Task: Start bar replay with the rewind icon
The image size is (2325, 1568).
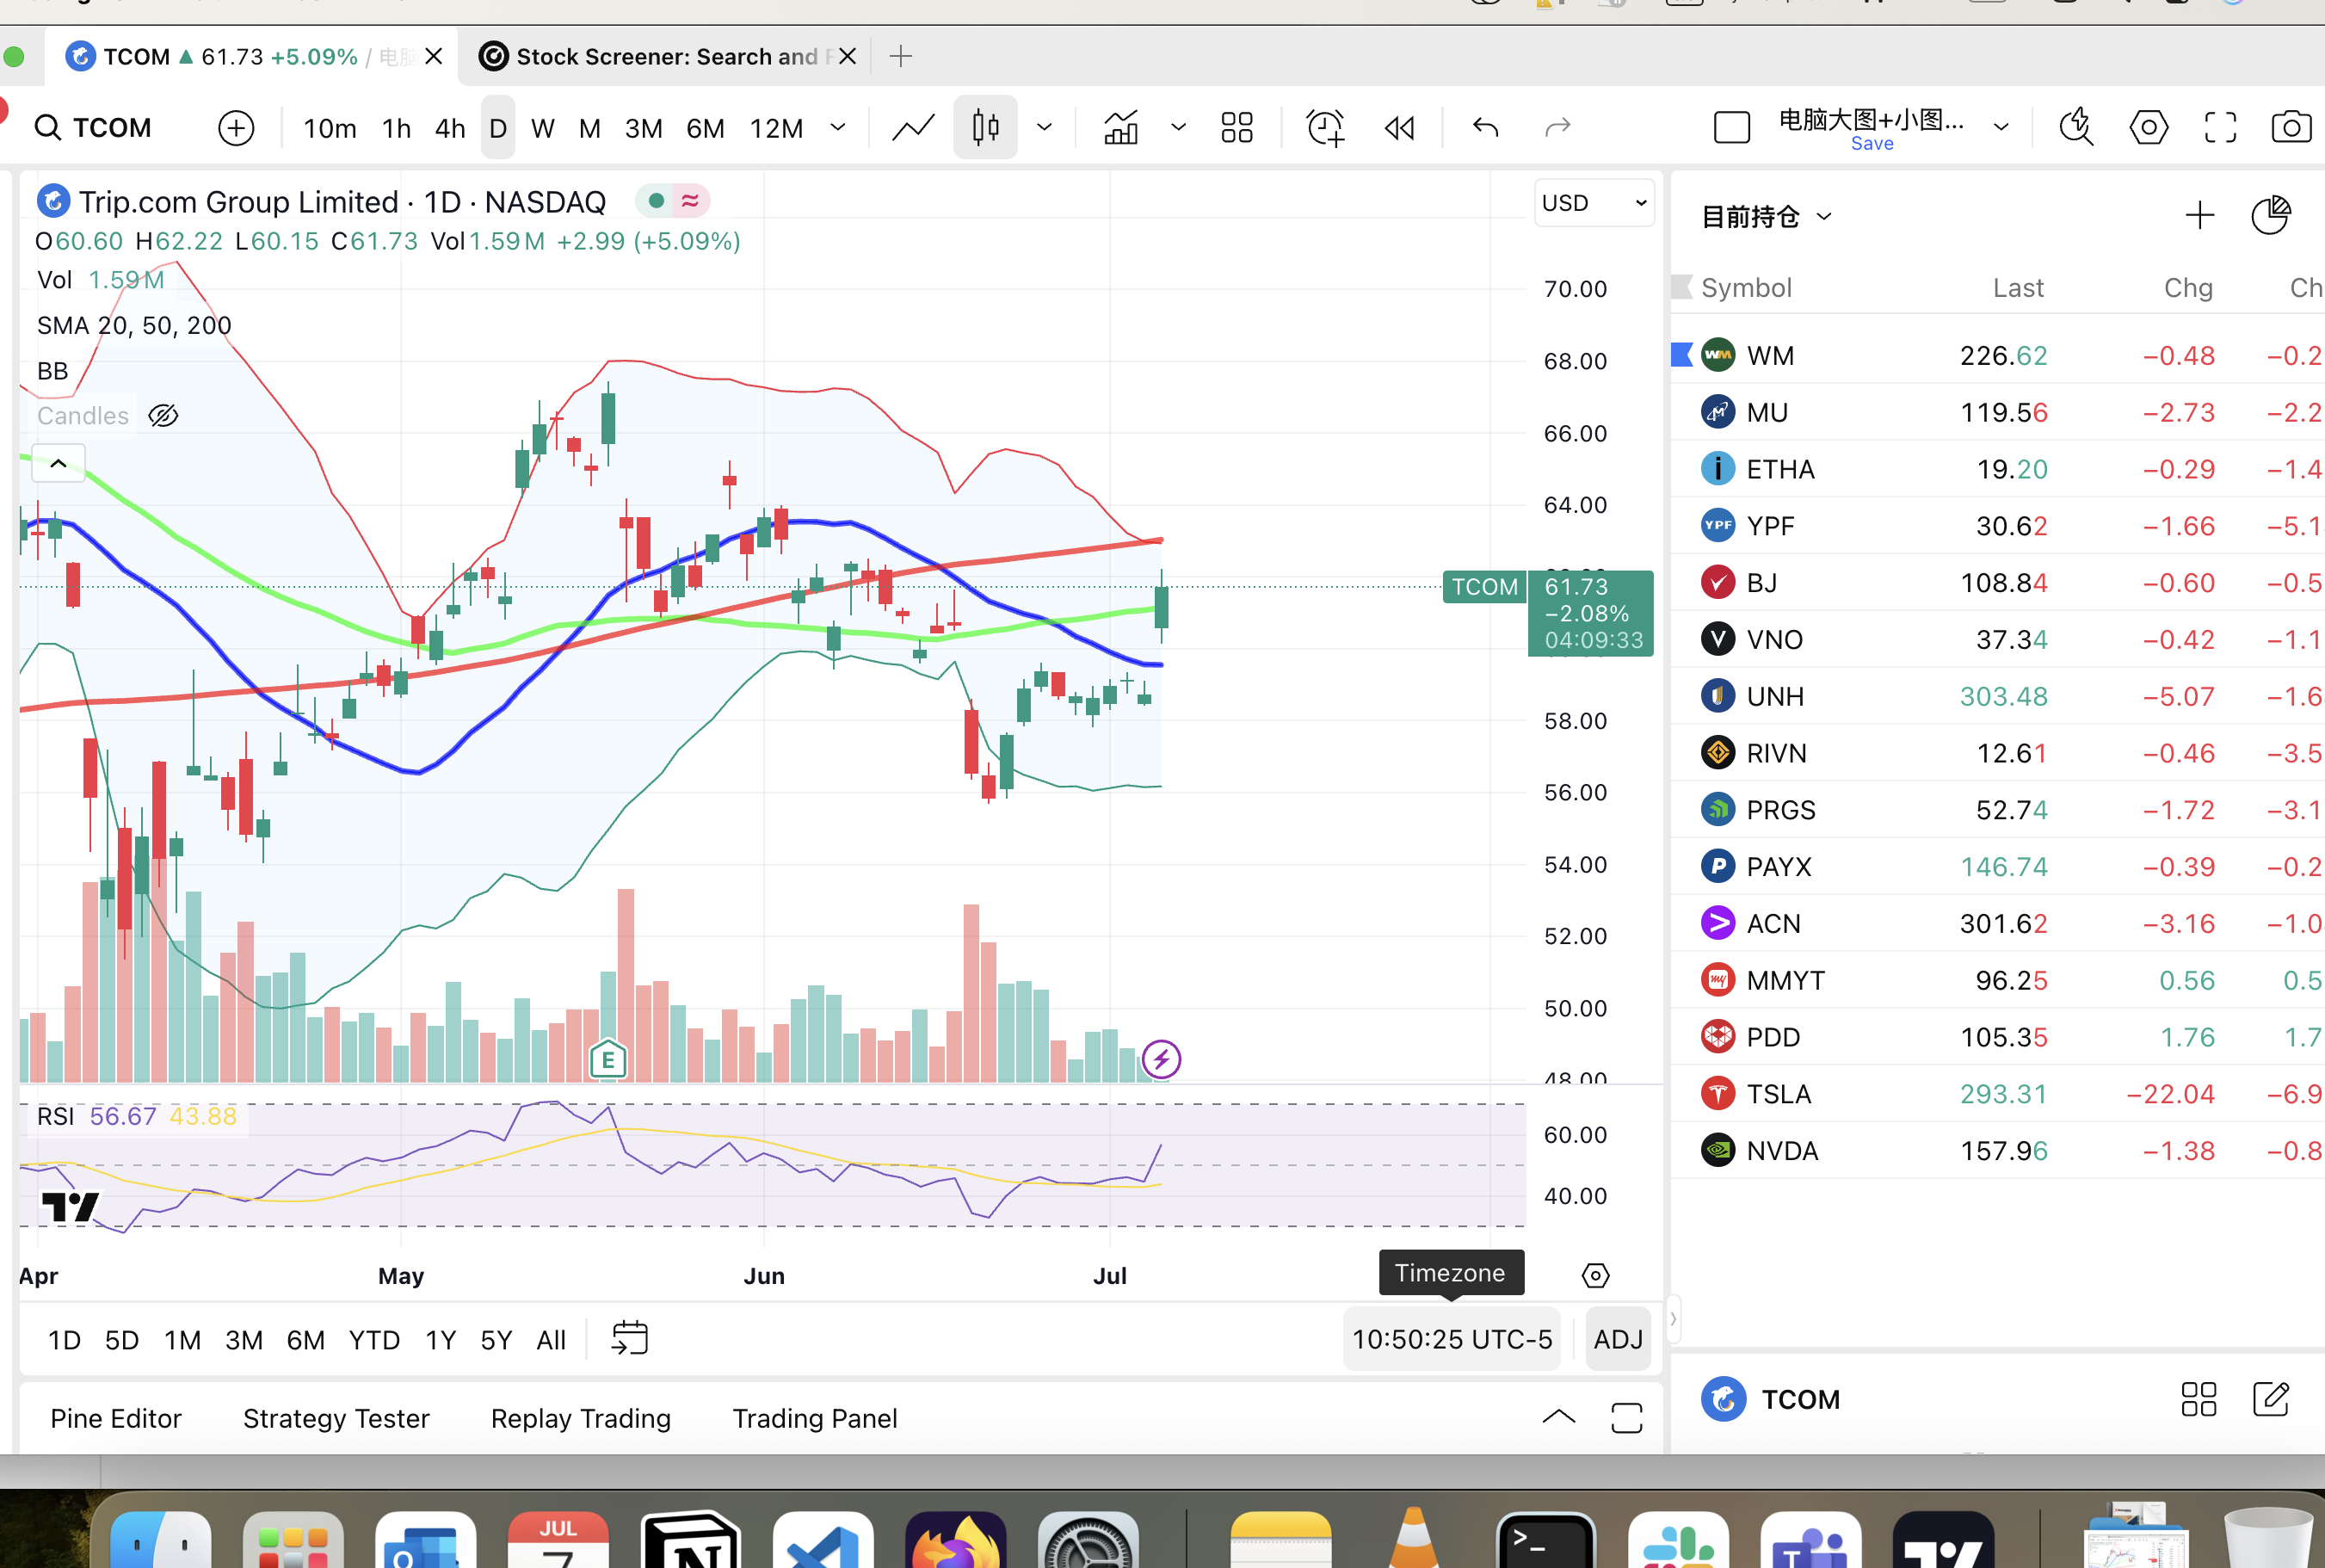Action: tap(1397, 127)
